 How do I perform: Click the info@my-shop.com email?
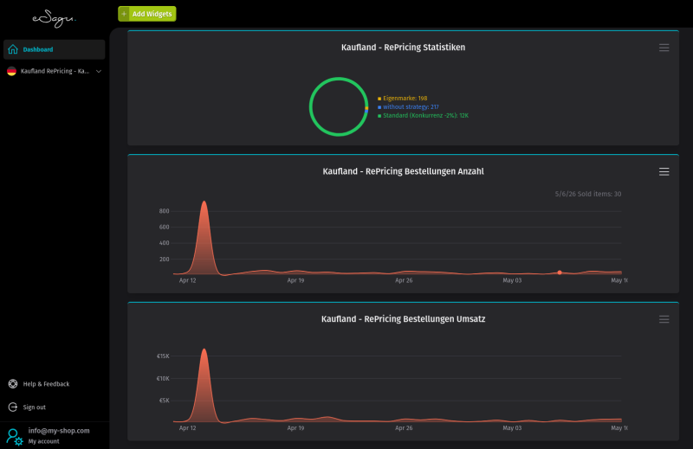pyautogui.click(x=59, y=431)
